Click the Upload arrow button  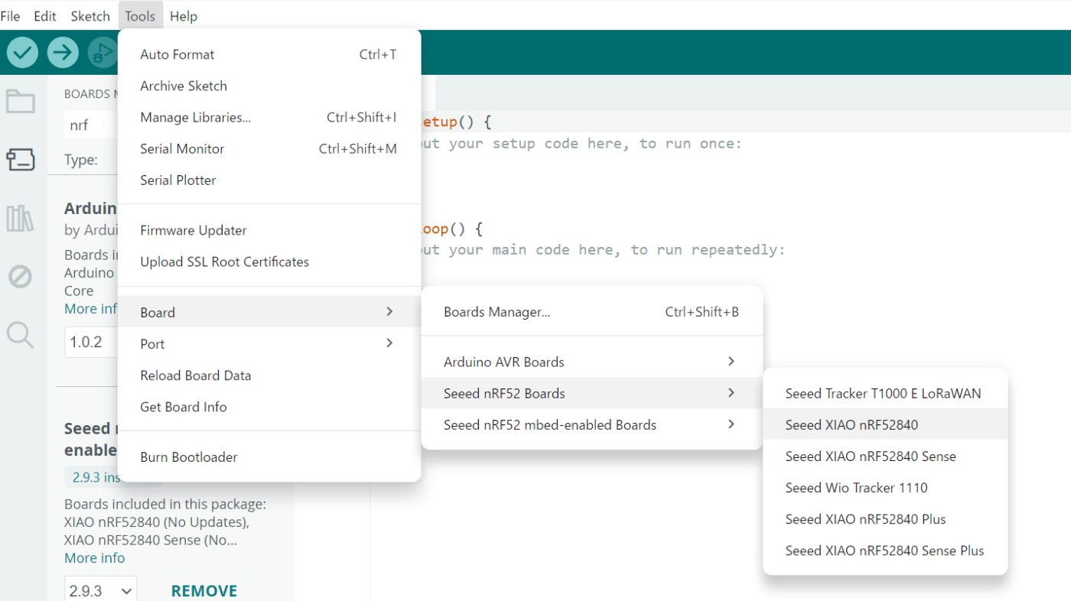[63, 52]
